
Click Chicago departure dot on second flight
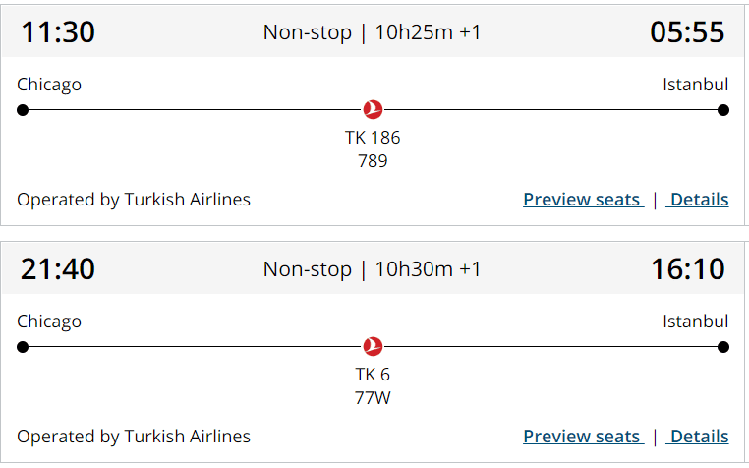coord(23,346)
